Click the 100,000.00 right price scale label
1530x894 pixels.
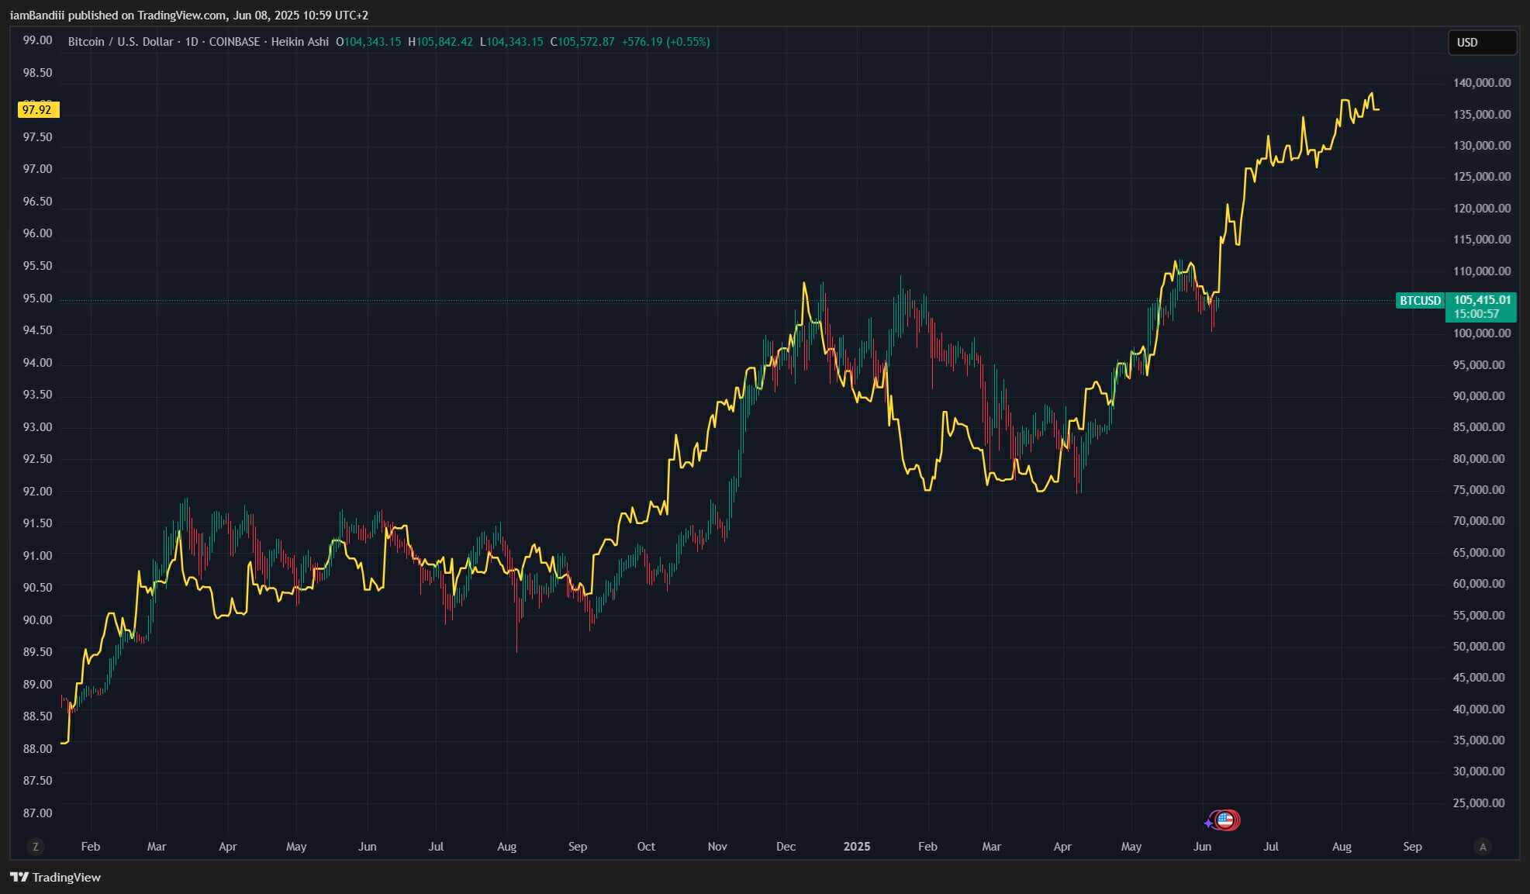point(1482,333)
